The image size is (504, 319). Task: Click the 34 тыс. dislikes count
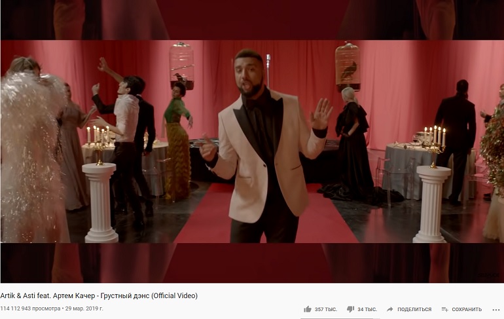[367, 309]
